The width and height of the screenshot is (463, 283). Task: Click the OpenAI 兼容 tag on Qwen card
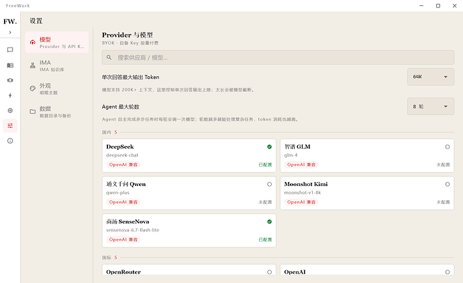(x=123, y=202)
